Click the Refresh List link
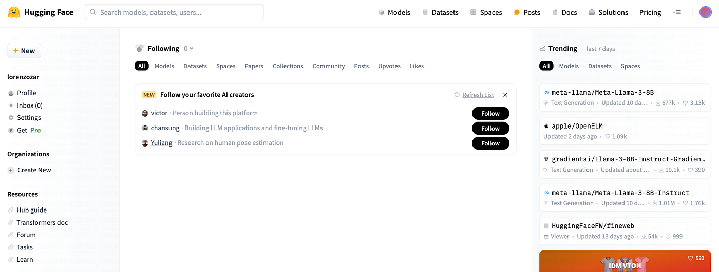This screenshot has height=272, width=719. [x=478, y=95]
